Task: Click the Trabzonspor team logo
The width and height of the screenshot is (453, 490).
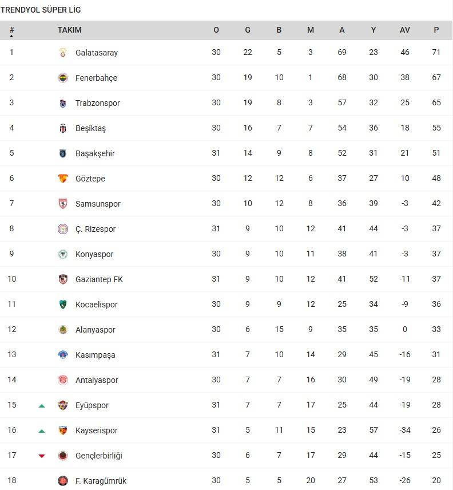Action: [x=63, y=103]
